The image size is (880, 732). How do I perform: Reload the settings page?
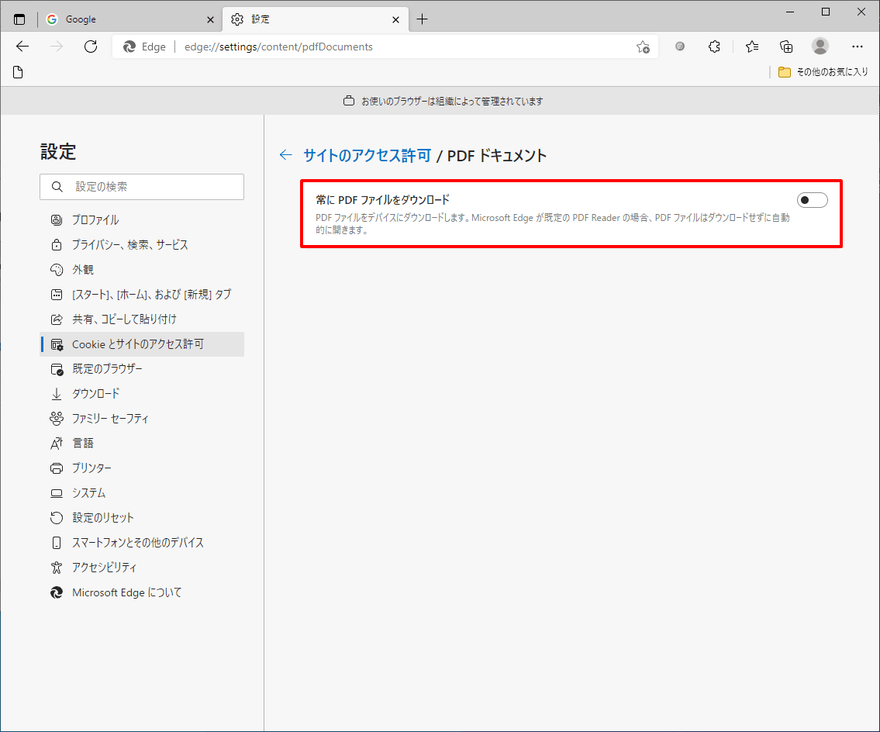[90, 47]
